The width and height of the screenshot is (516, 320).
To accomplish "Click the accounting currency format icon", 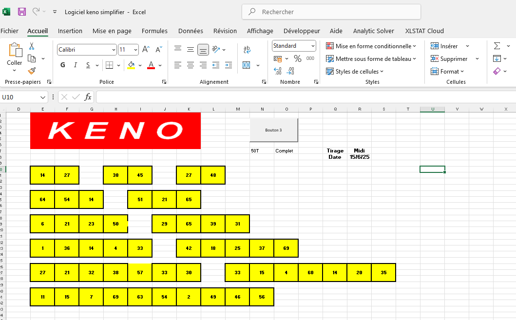I will (x=278, y=58).
